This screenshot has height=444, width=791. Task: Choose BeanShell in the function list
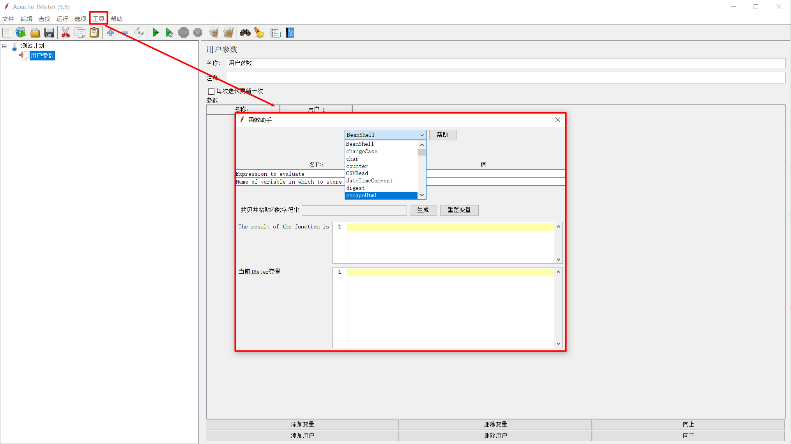point(381,144)
